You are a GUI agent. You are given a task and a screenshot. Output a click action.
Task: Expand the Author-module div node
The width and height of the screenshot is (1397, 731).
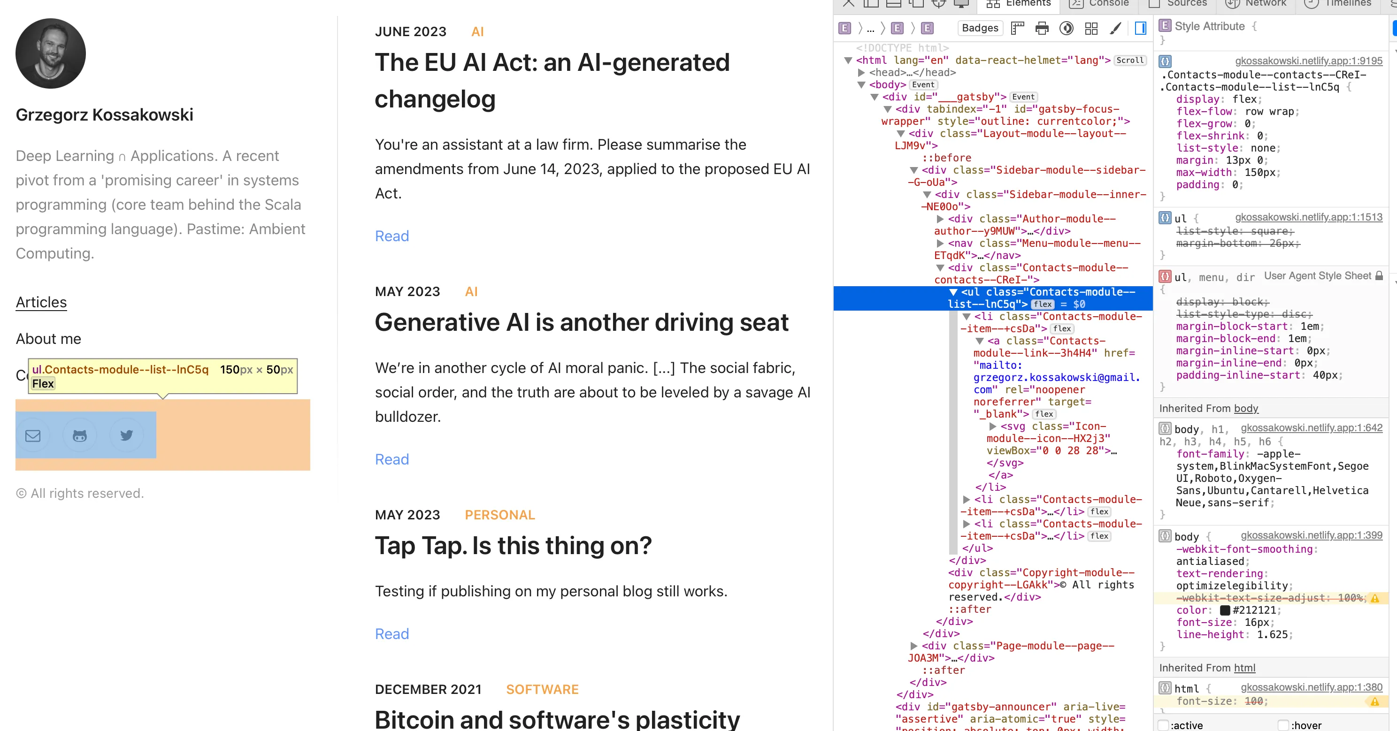click(940, 219)
